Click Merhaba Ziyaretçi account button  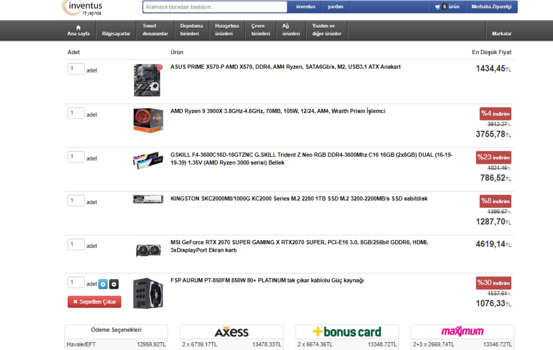pyautogui.click(x=492, y=7)
